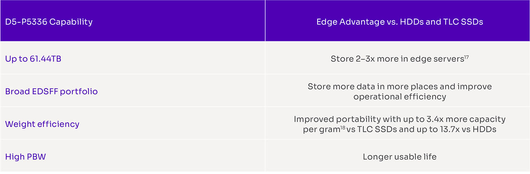Click the Store more data in more places line
530x174 pixels.
point(400,86)
